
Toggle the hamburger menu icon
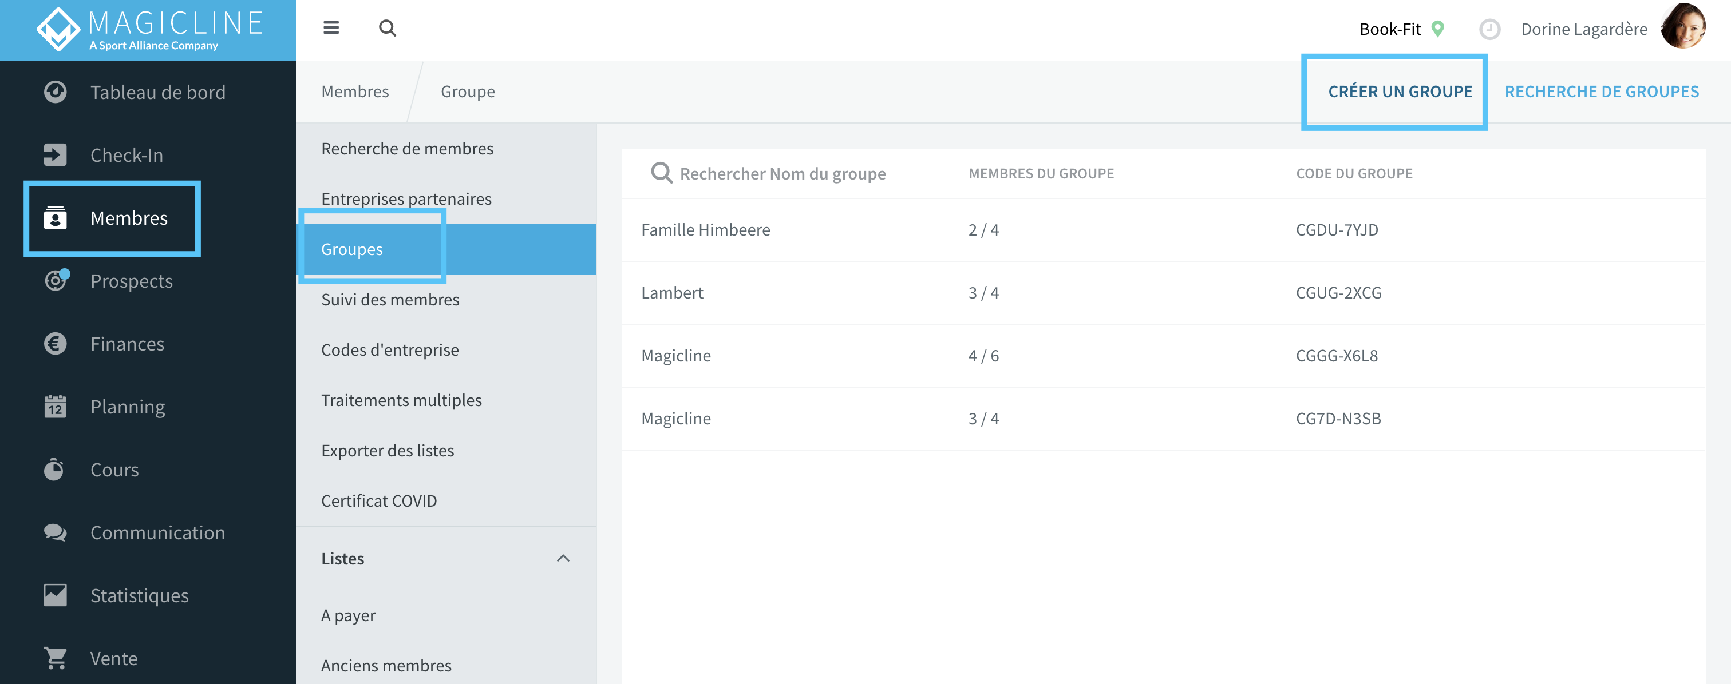[x=331, y=27]
